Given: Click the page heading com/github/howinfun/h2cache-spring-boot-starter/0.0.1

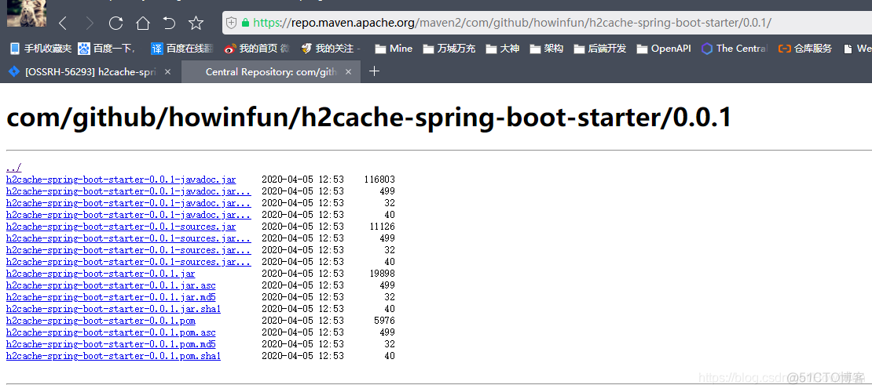Looking at the screenshot, I should pos(369,118).
